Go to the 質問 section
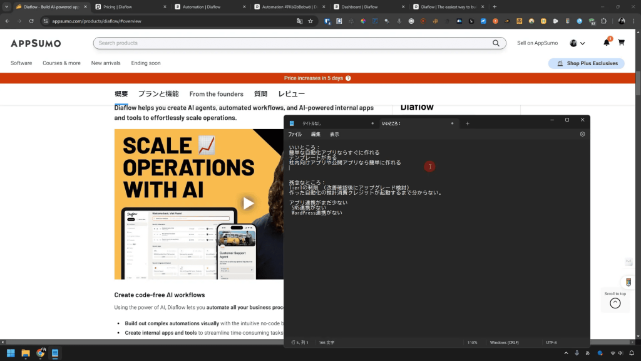Viewport: 641px width, 361px height. [x=260, y=94]
